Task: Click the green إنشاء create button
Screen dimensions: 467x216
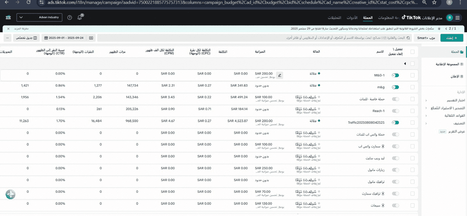Action: point(451,38)
